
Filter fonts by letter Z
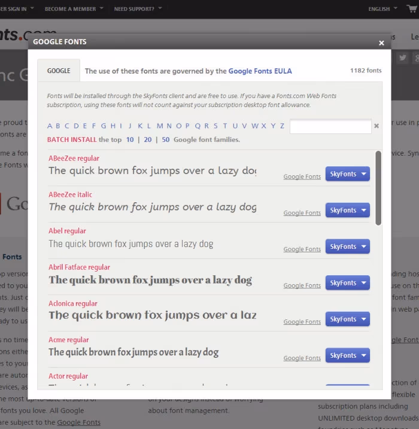tap(282, 126)
